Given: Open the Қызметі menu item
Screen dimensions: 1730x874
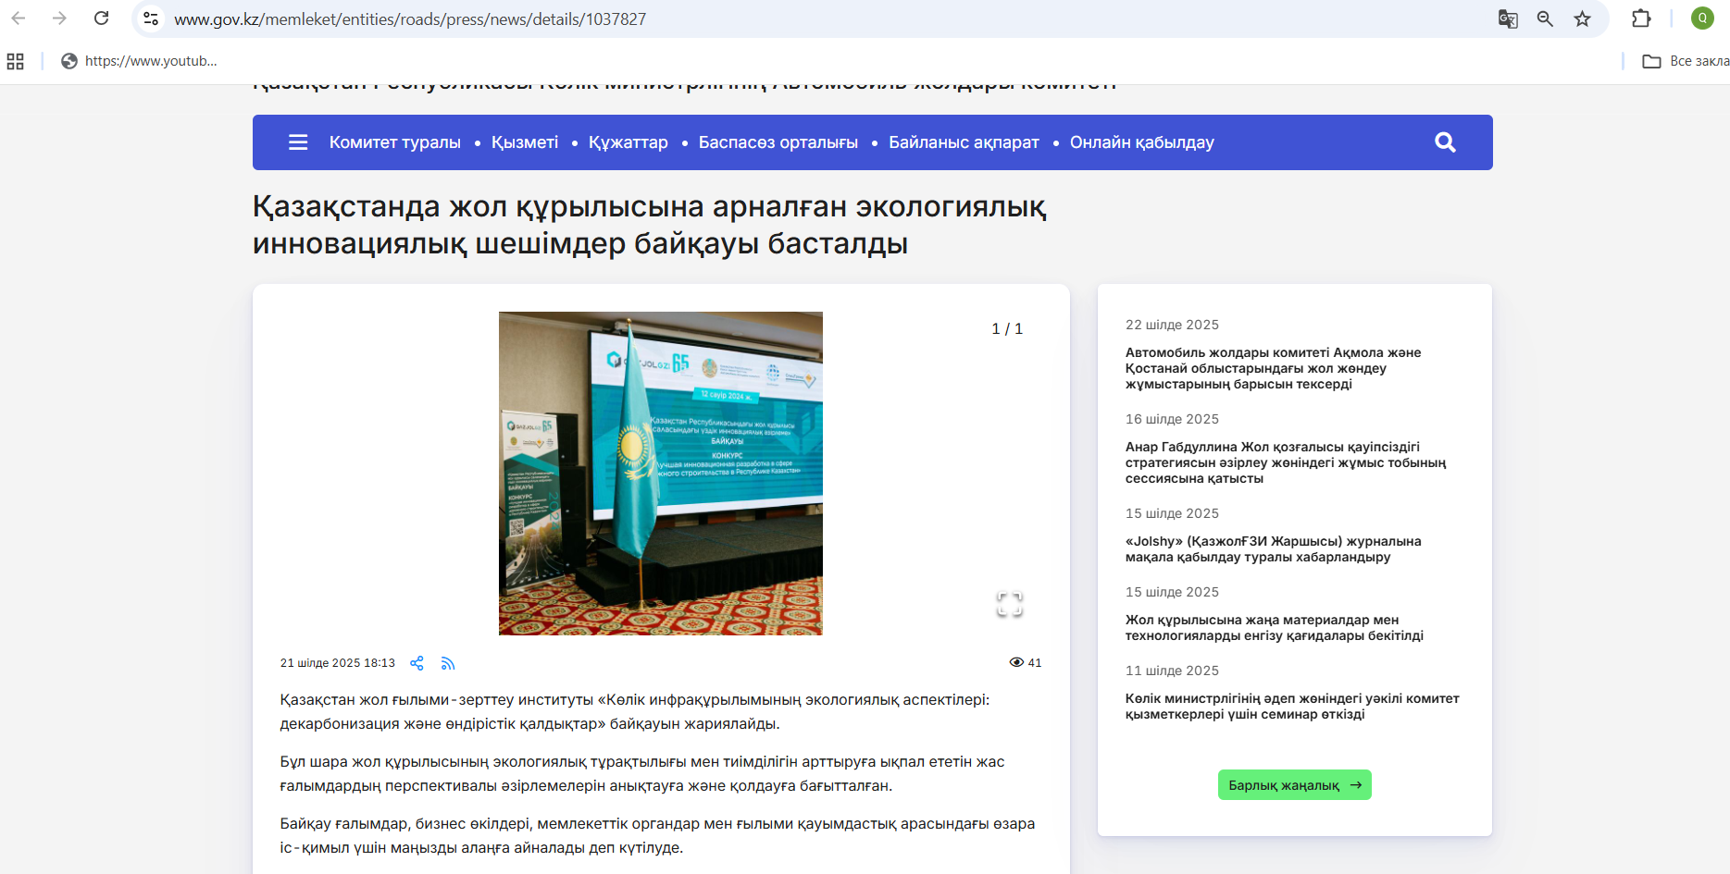Looking at the screenshot, I should (x=525, y=142).
